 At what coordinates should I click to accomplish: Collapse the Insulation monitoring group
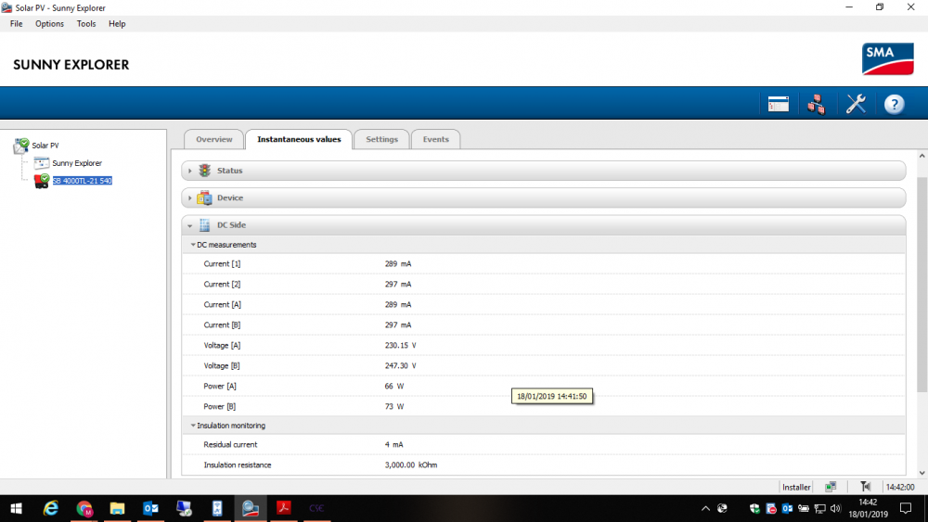(193, 426)
